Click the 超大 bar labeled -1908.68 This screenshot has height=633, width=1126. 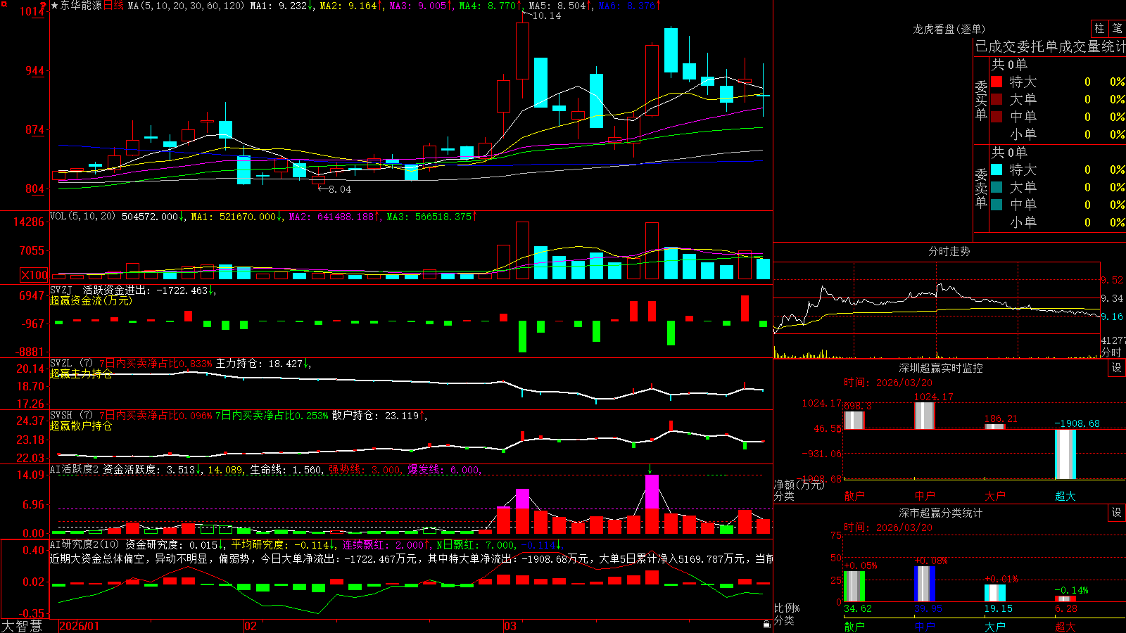coord(1065,454)
